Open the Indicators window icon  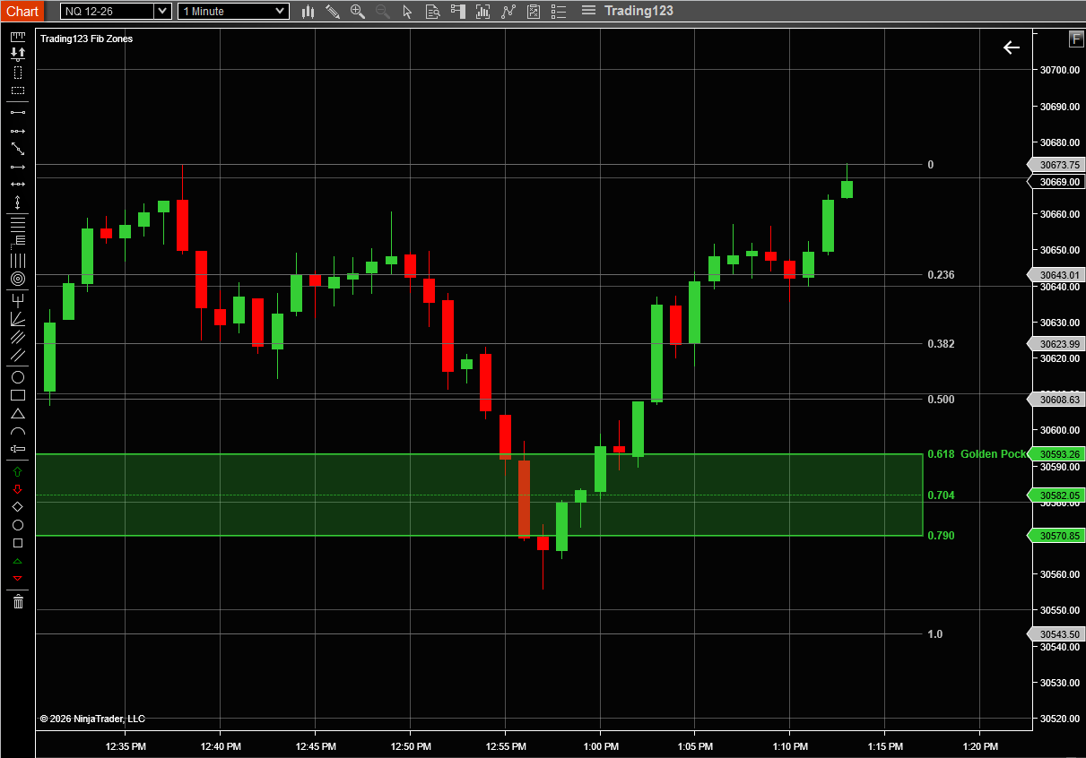[x=483, y=11]
